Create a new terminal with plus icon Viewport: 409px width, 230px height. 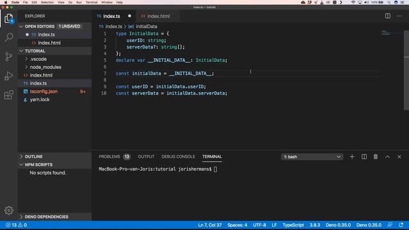[352, 157]
